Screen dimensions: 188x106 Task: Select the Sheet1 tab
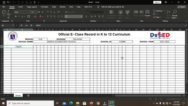pos(18,95)
